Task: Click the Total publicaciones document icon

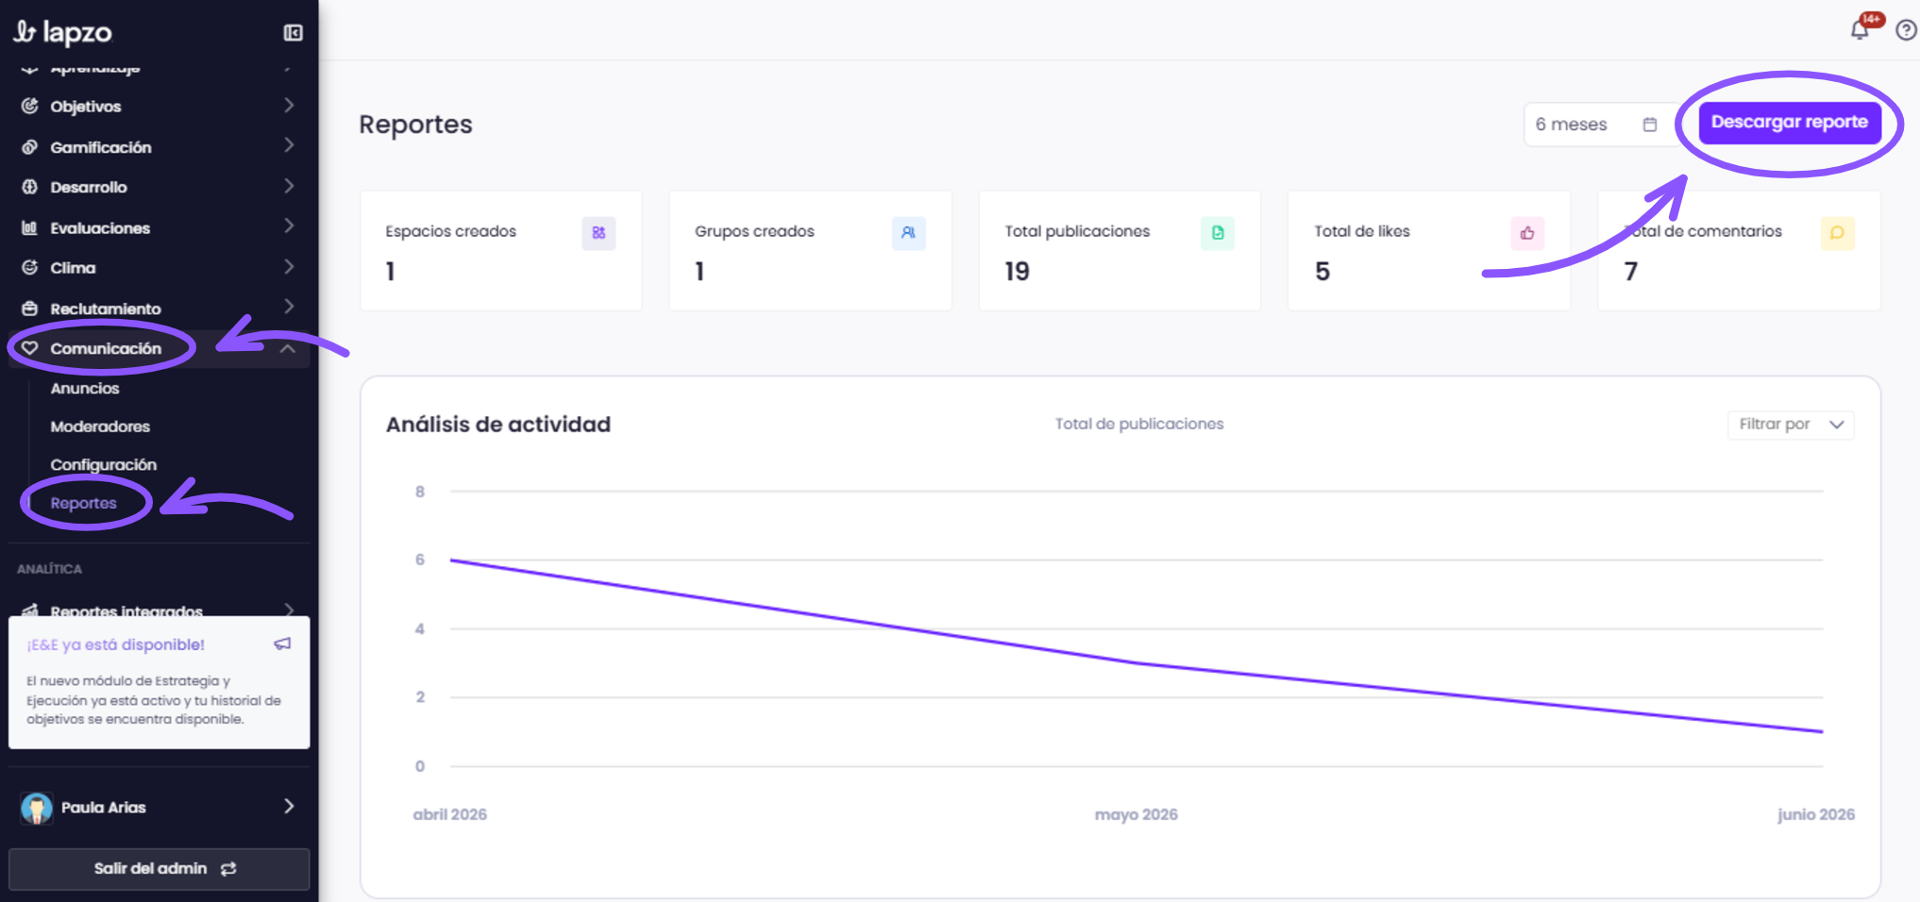Action: 1218,233
